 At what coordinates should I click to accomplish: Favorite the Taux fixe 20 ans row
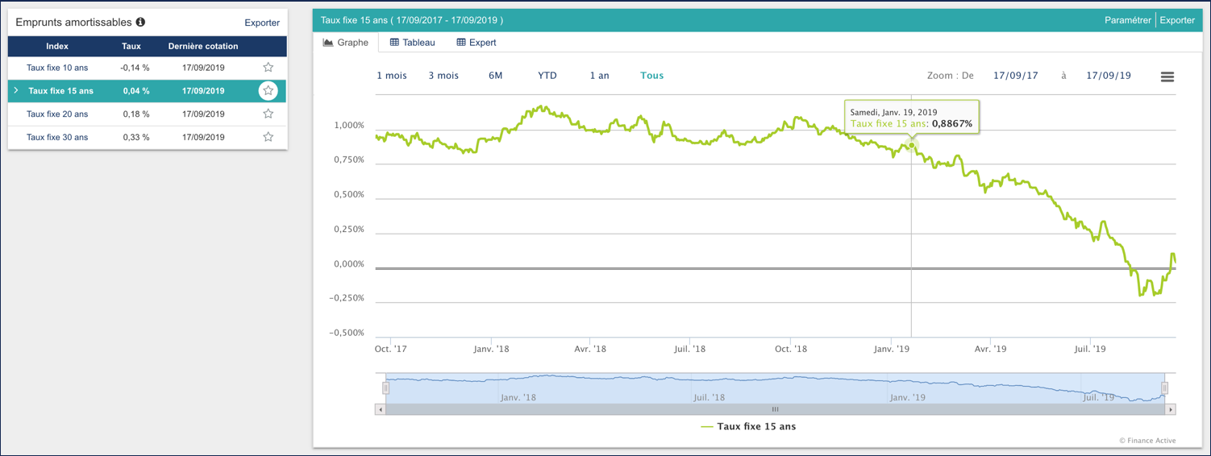coord(268,114)
